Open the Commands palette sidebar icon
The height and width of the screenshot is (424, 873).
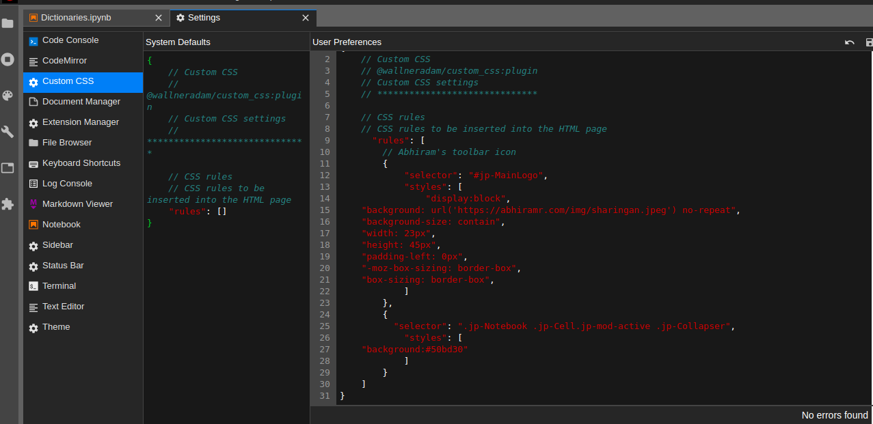pos(8,96)
